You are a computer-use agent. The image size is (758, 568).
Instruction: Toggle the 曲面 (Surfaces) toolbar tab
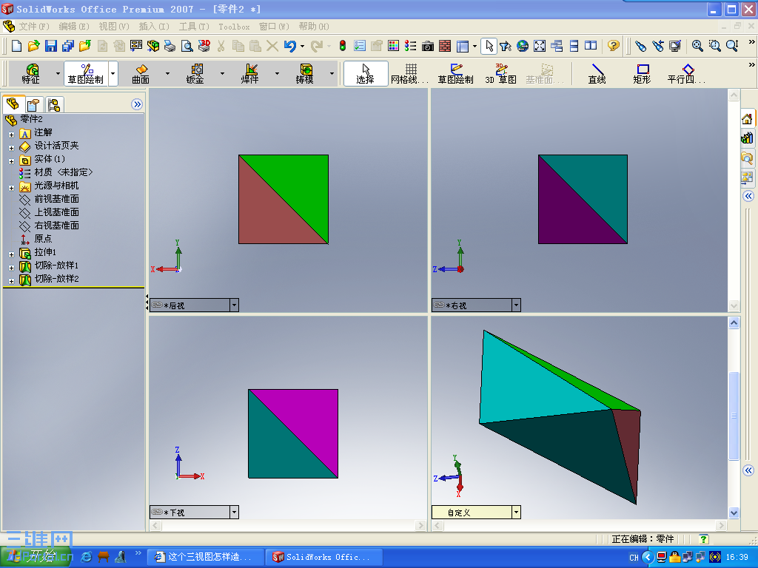click(x=139, y=74)
